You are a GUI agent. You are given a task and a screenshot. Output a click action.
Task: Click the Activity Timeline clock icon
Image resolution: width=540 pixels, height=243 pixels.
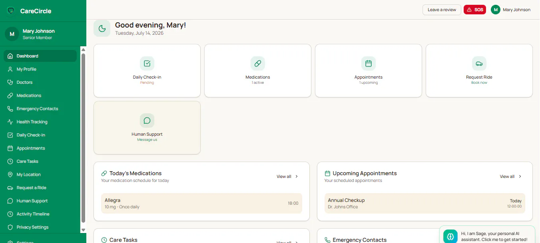tap(10, 214)
